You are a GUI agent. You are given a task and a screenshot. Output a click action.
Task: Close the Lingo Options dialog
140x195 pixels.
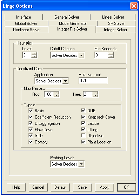134,6
